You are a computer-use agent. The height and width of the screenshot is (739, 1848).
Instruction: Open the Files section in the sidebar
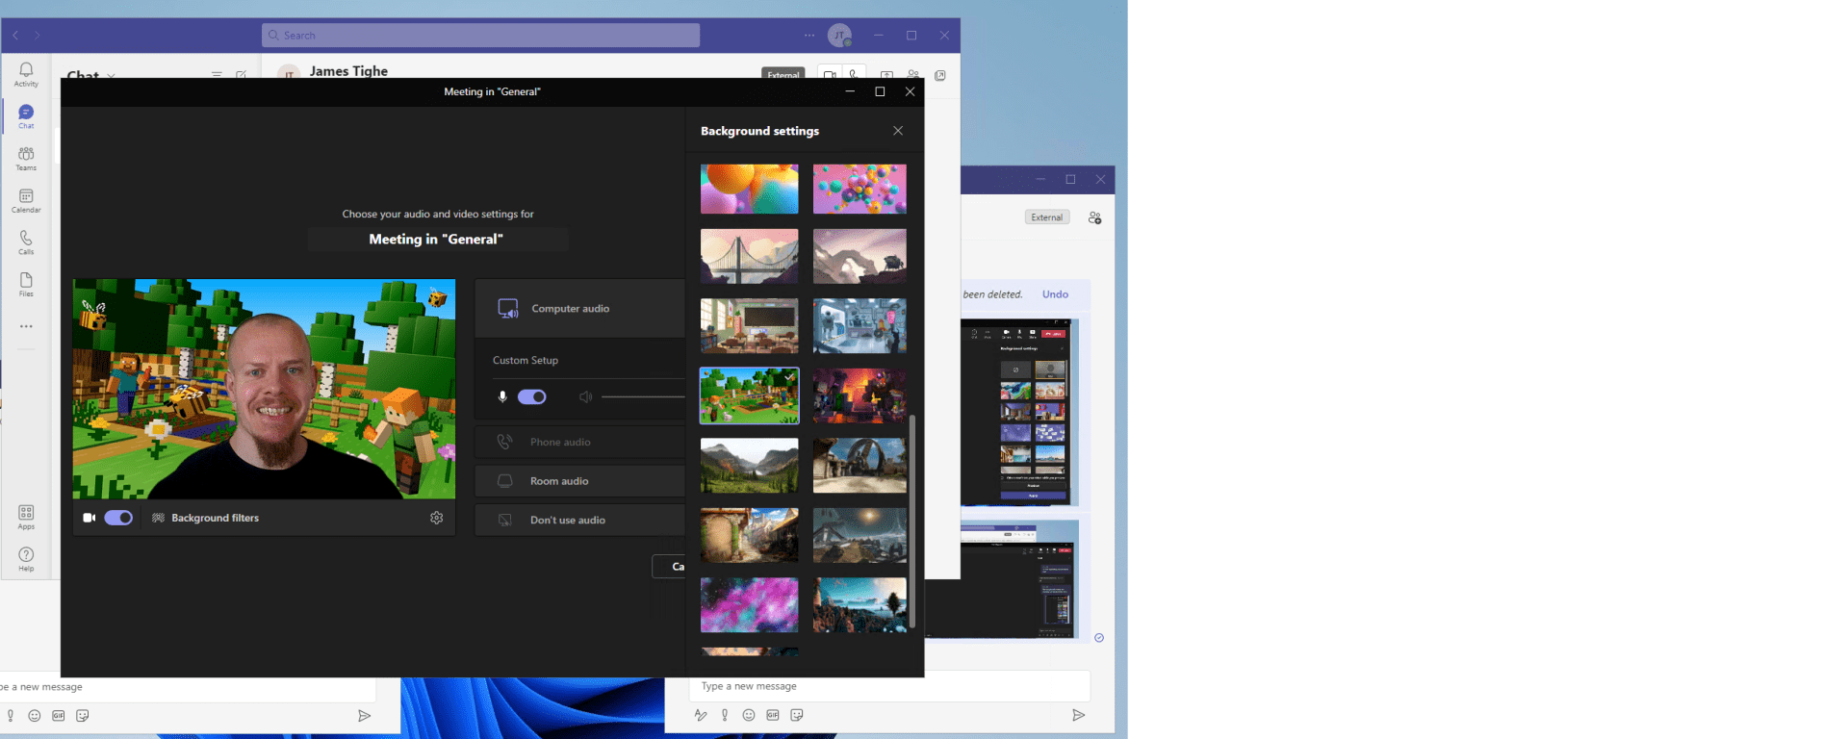26,284
